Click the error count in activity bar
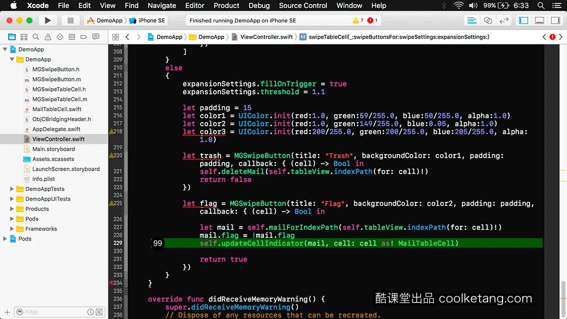 pos(372,20)
